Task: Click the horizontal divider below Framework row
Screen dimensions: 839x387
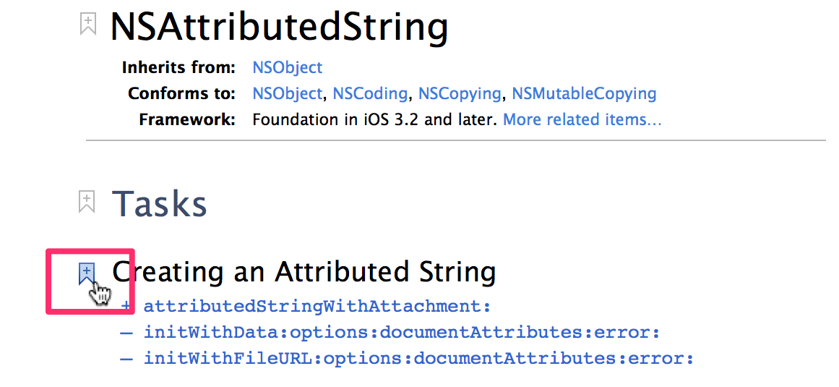Action: (456, 140)
